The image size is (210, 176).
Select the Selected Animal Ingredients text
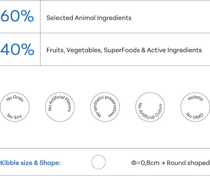tap(89, 18)
